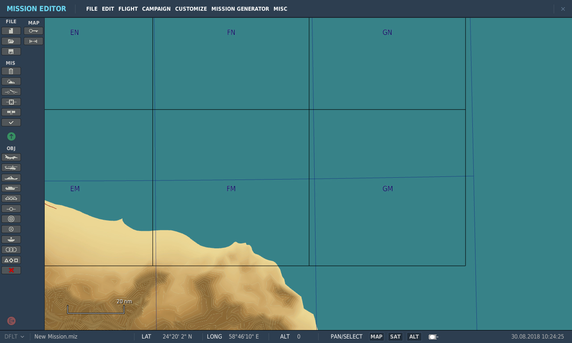
Task: Open mission options signpost icon
Action: (x=11, y=112)
